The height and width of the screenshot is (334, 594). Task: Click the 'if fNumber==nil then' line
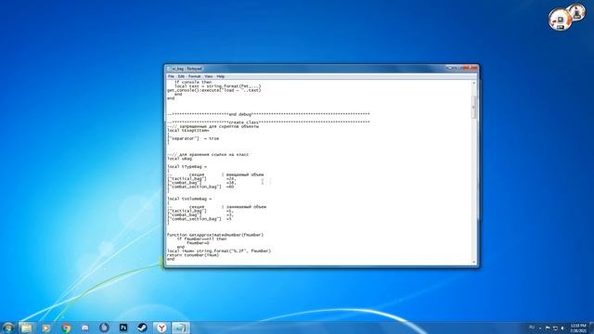coord(201,238)
